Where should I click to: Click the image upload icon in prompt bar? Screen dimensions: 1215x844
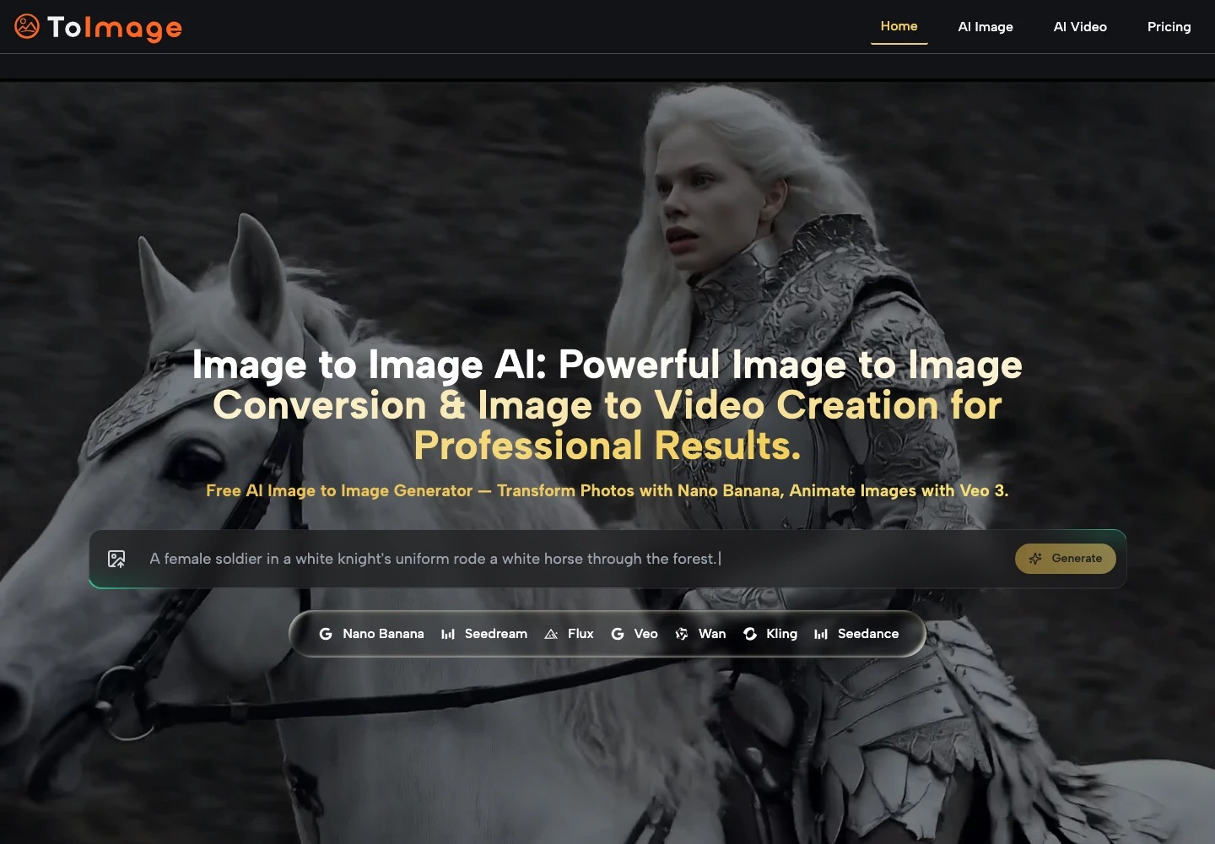(116, 559)
